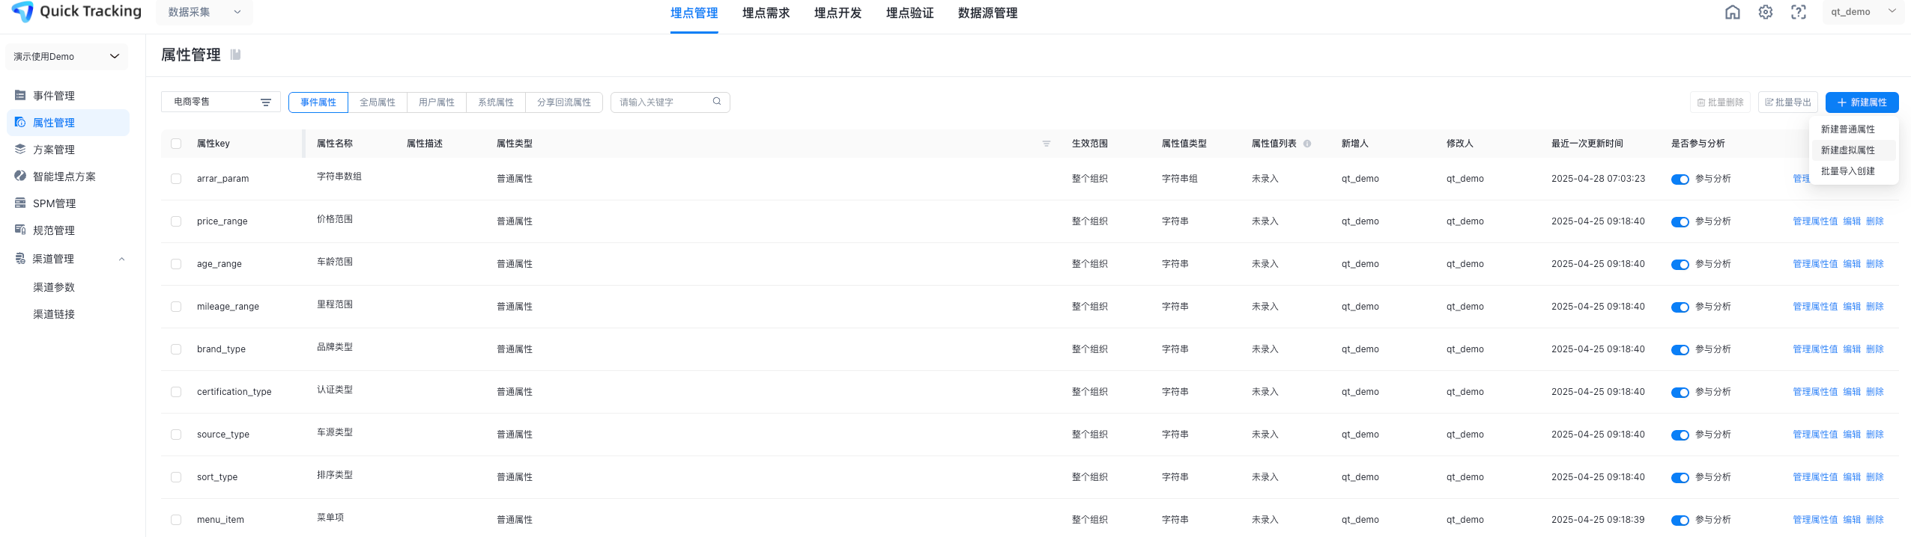The width and height of the screenshot is (1911, 537).
Task: Toggle 参与分析 switch for menu_item
Action: pyautogui.click(x=1680, y=521)
